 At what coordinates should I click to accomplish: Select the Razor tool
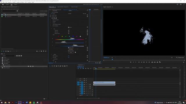[x=56, y=66]
